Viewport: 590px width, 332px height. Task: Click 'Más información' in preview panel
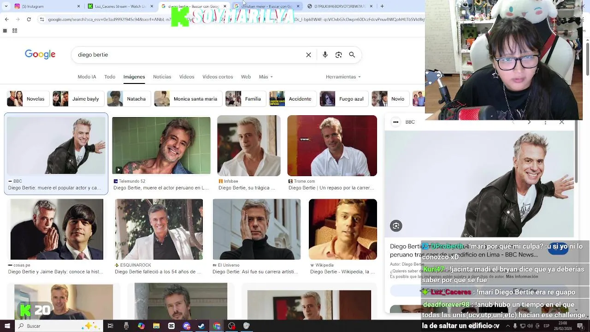click(522, 277)
